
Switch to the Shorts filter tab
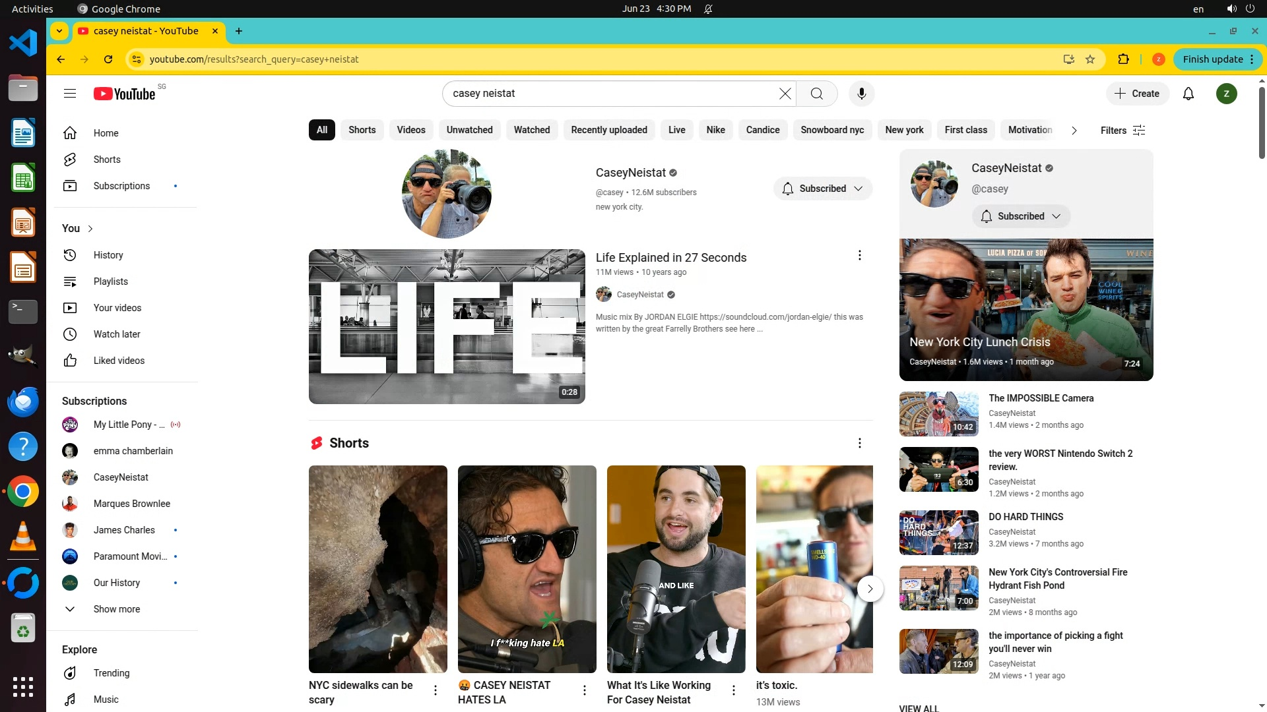click(x=362, y=130)
